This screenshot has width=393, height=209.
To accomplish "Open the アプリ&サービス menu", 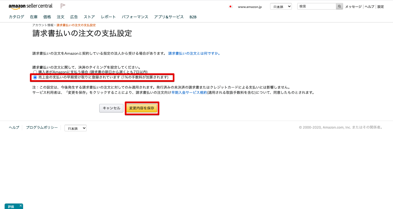I will point(169,17).
